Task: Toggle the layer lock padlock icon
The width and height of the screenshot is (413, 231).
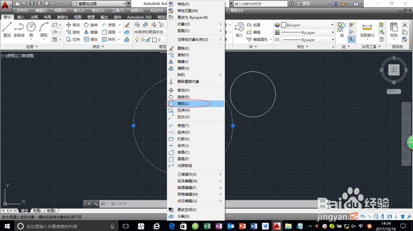Action: [x=148, y=40]
